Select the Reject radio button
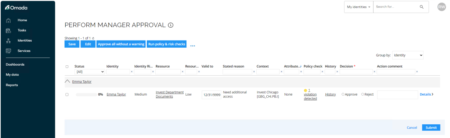The height and width of the screenshot is (138, 450). click(363, 94)
